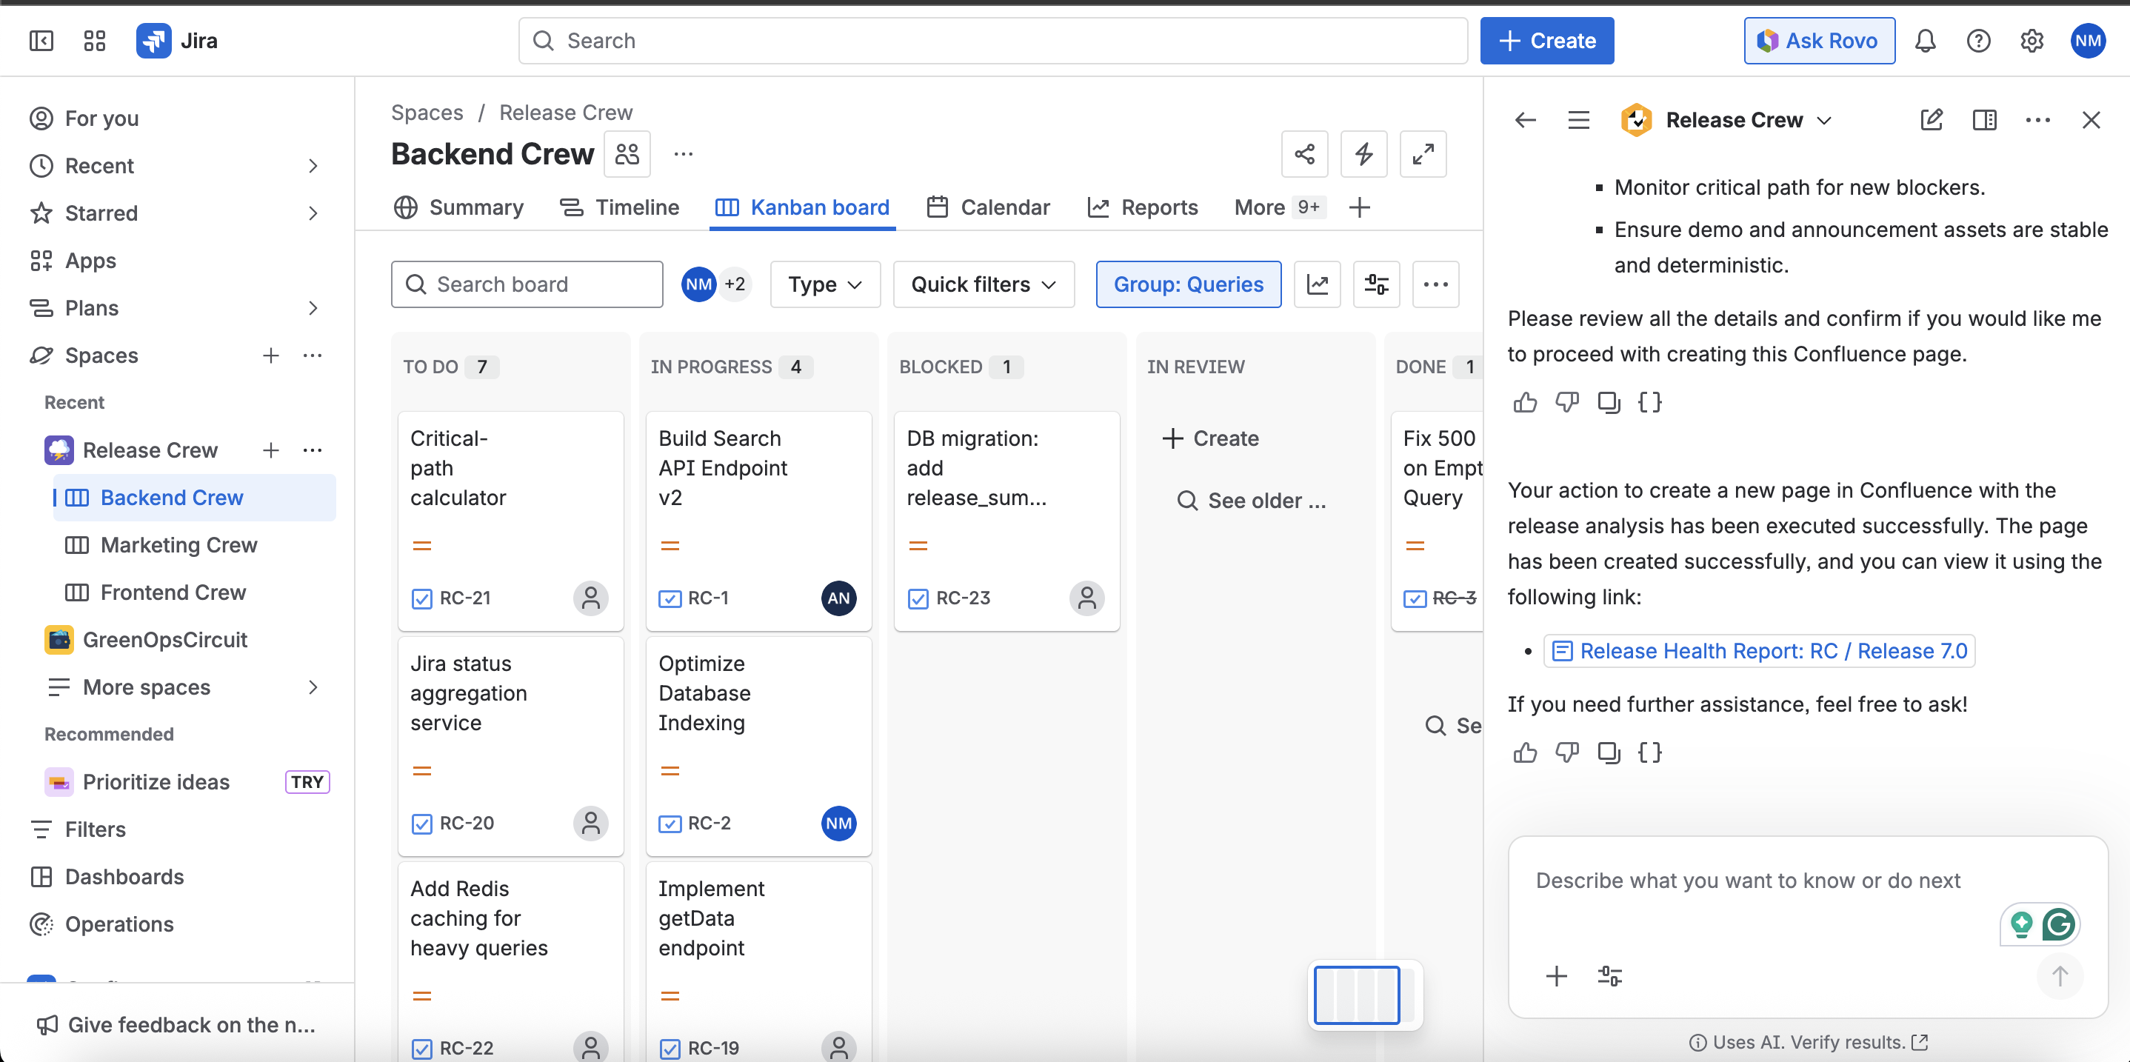Toggle Rovo side panel layout icon
2130x1062 pixels.
pyautogui.click(x=1983, y=120)
